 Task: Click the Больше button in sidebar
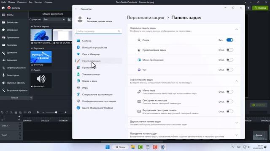14,98
